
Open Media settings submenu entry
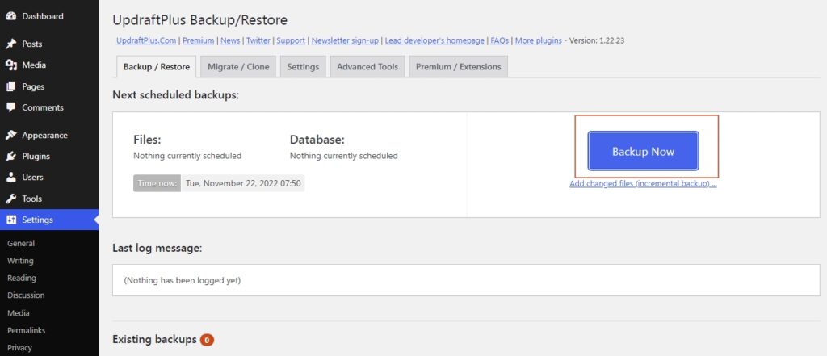tap(19, 312)
